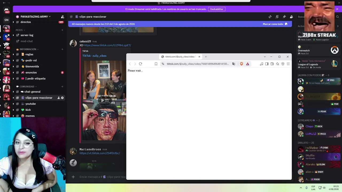Open the browser hamburger main menu

(x=288, y=64)
